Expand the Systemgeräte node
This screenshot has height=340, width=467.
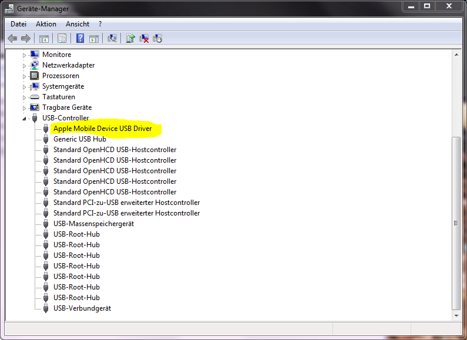[x=24, y=87]
